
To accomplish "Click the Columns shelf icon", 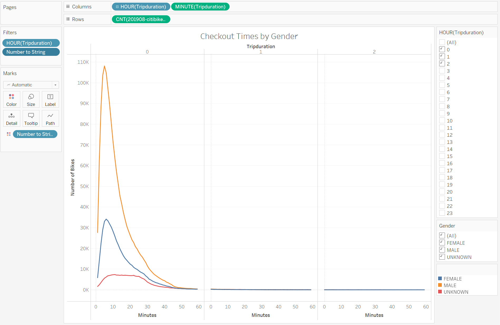I will click(x=68, y=7).
